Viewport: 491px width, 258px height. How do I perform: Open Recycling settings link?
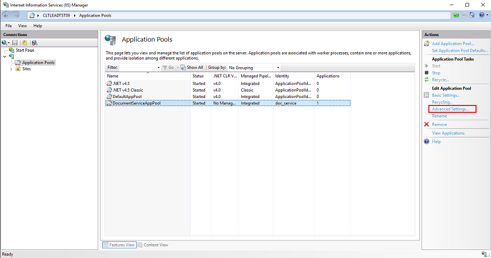pos(442,102)
